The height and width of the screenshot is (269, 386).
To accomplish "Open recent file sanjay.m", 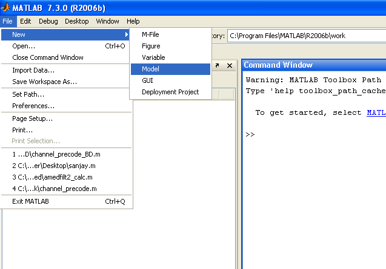I will [x=65, y=166].
